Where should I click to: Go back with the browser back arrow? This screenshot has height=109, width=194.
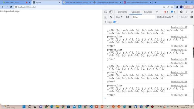tap(3, 7)
